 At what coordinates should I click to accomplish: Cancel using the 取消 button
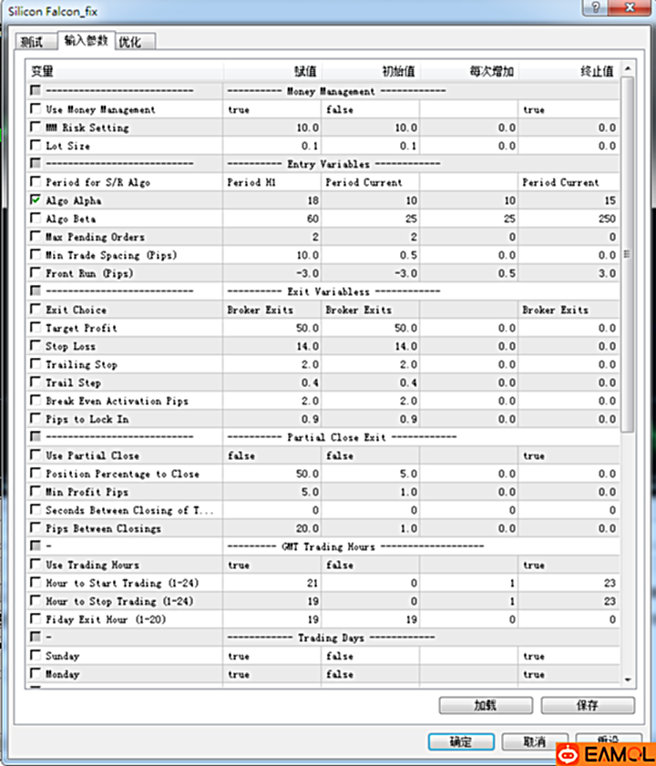point(534,742)
